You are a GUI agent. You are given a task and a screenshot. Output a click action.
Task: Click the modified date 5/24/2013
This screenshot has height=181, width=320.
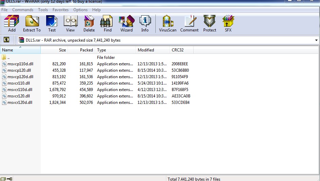pos(152,83)
